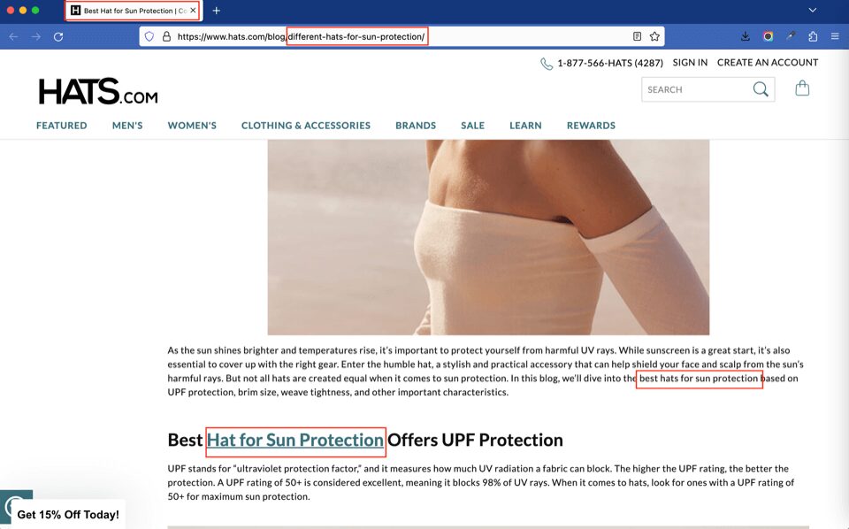Click CREATE AN ACCOUNT link
849x529 pixels.
tap(767, 63)
